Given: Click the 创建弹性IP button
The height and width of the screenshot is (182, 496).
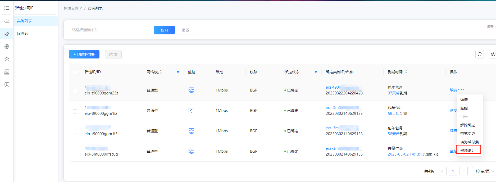Looking at the screenshot, I should tap(84, 54).
